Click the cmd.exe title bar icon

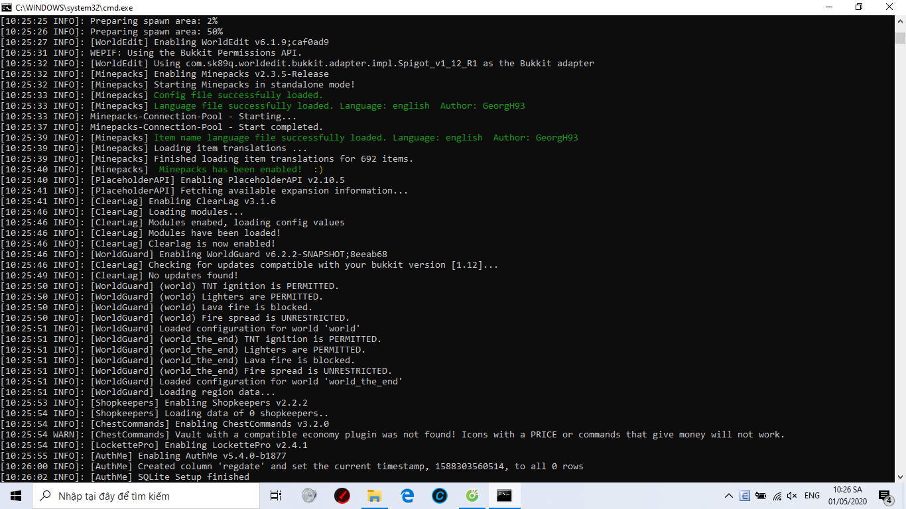[x=7, y=7]
